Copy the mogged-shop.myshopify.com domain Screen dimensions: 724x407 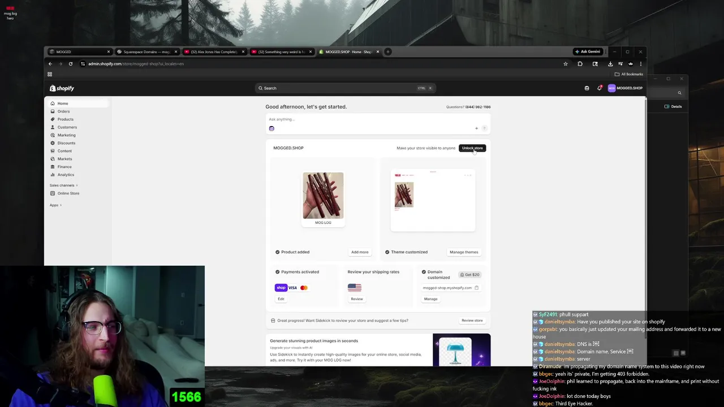point(476,288)
